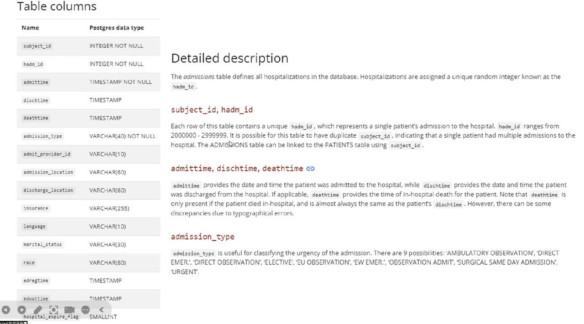Activate the screen capture focus icon
Viewport: 584px width, 324px height.
53,310
